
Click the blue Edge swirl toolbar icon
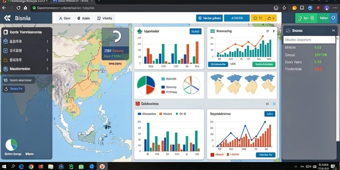click(x=310, y=8)
